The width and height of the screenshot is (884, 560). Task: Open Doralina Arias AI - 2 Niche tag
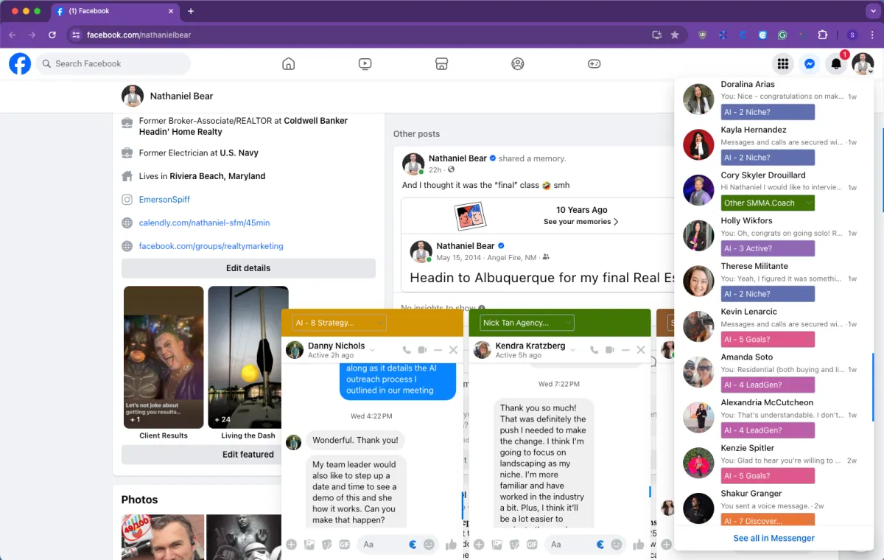[768, 112]
